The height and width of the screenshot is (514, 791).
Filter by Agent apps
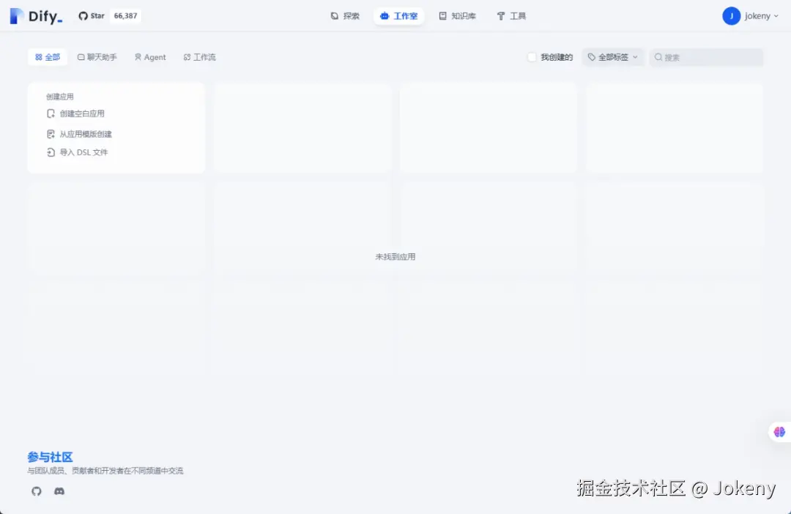(x=150, y=57)
